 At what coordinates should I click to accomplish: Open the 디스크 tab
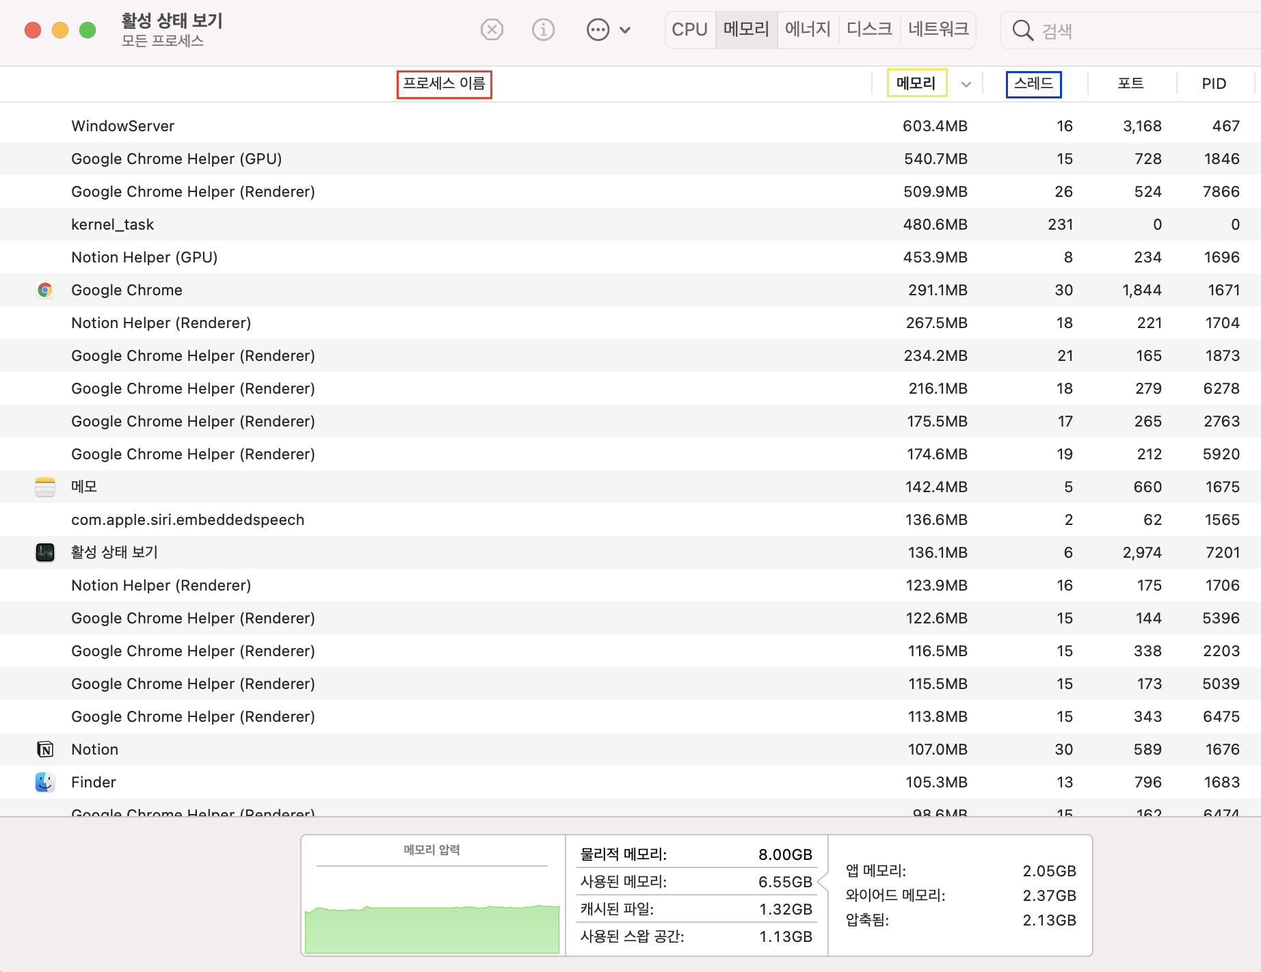pos(869,29)
